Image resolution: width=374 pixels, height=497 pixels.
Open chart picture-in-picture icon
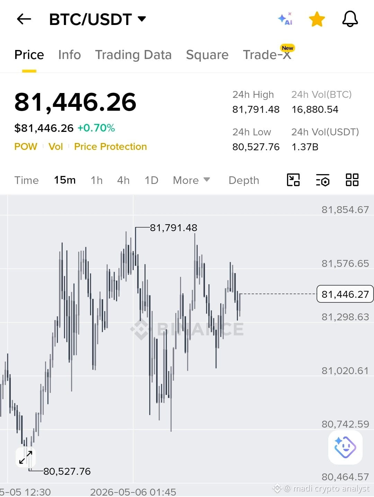coord(293,180)
